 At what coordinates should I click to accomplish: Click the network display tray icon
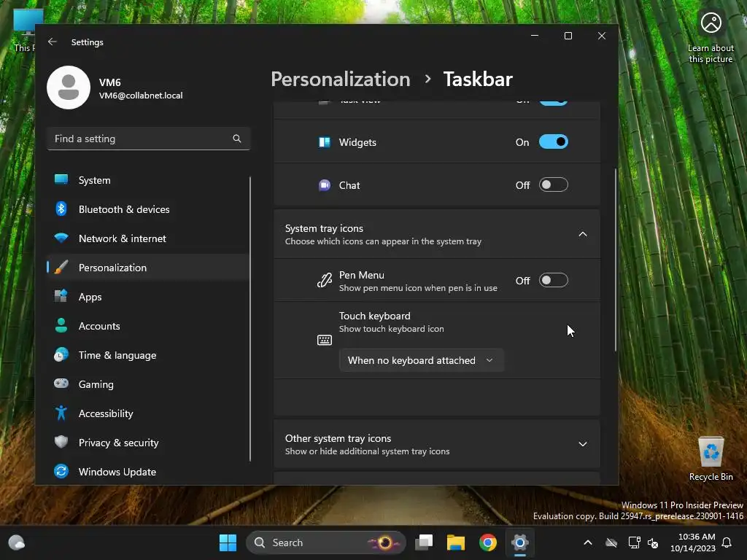(x=634, y=542)
